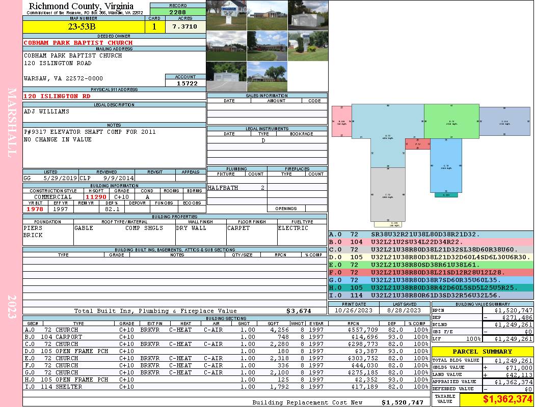Click the acres value 7.3710

coord(184,26)
